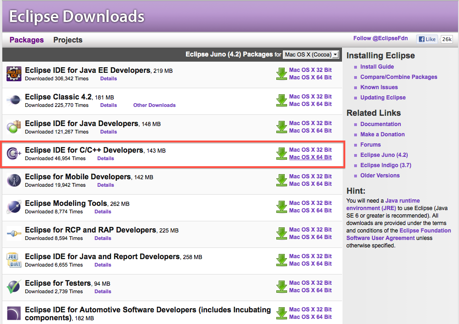The width and height of the screenshot is (459, 324).
Task: Click green download arrow for Java and Report Developers
Action: click(x=281, y=260)
